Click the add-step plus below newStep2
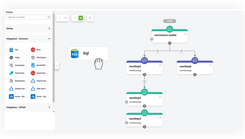The width and height of the screenshot is (245, 139). click(144, 75)
